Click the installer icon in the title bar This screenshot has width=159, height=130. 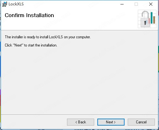(x=4, y=4)
